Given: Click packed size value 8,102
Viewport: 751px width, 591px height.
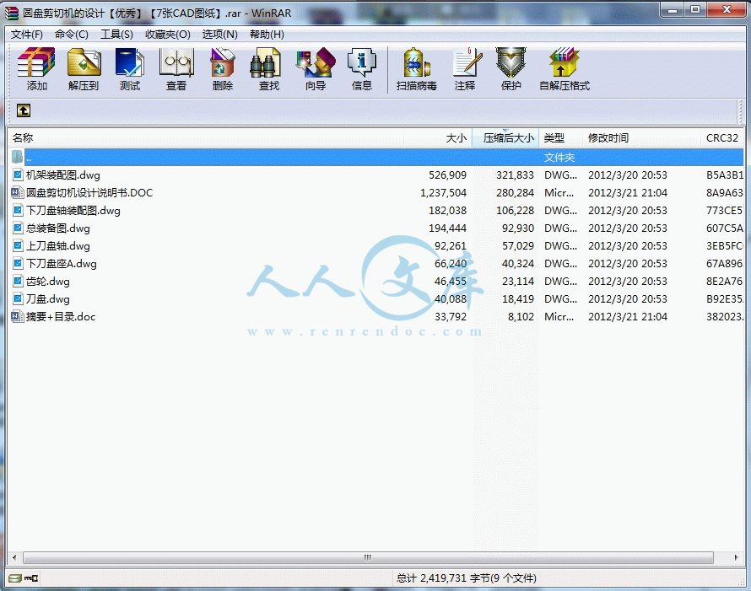Looking at the screenshot, I should (521, 317).
